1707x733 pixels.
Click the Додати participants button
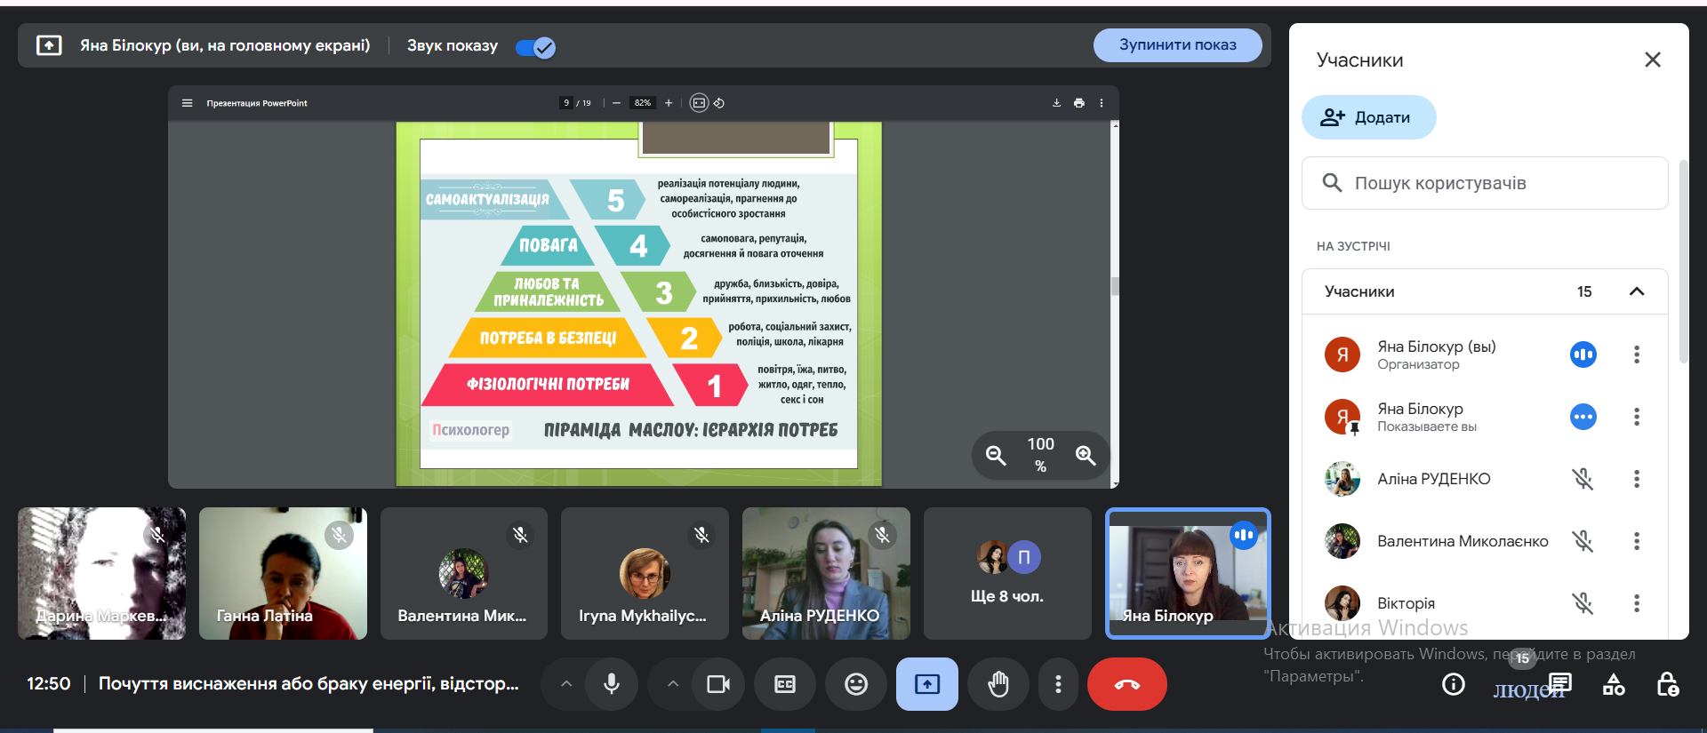[1368, 117]
